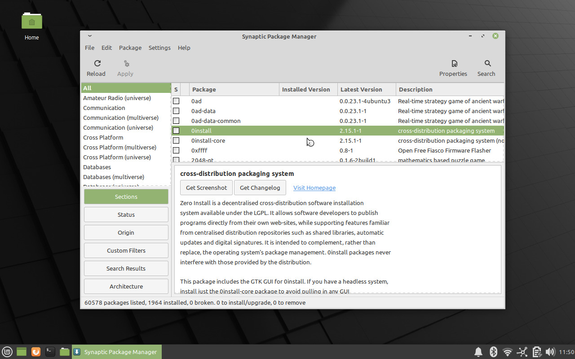Screen dimensions: 575x359
Task: Open the terminal from the taskbar
Action: click(50, 352)
